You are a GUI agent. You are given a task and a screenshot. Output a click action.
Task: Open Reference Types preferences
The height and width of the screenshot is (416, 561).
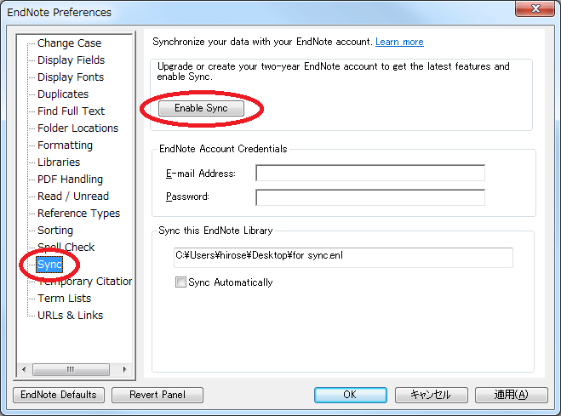[78, 214]
